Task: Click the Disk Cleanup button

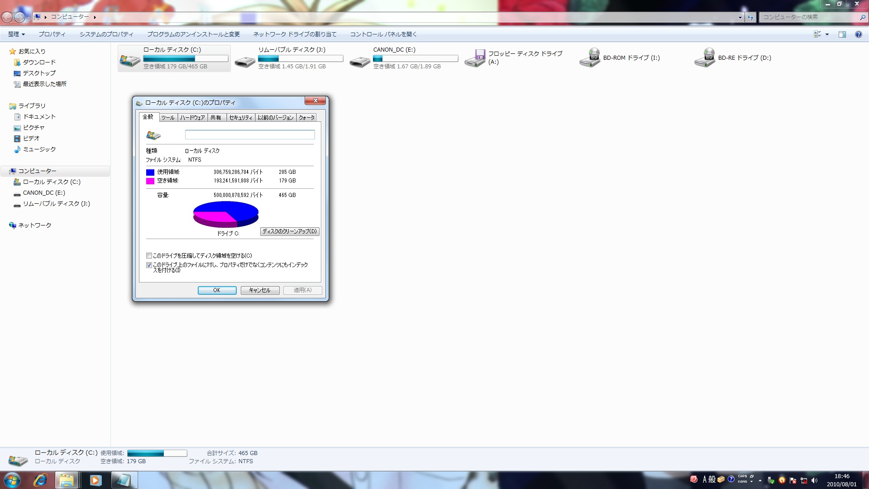Action: [x=290, y=231]
